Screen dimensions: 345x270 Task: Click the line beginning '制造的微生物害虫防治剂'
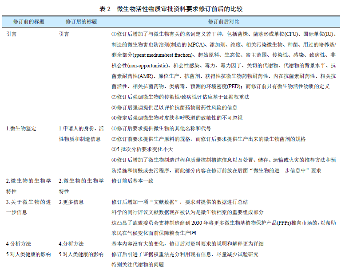click(223, 45)
